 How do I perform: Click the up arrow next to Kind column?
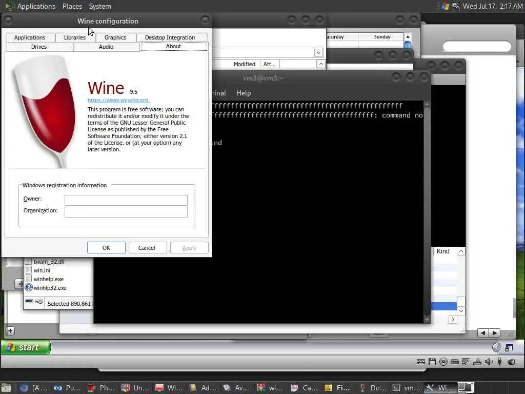pos(461,251)
